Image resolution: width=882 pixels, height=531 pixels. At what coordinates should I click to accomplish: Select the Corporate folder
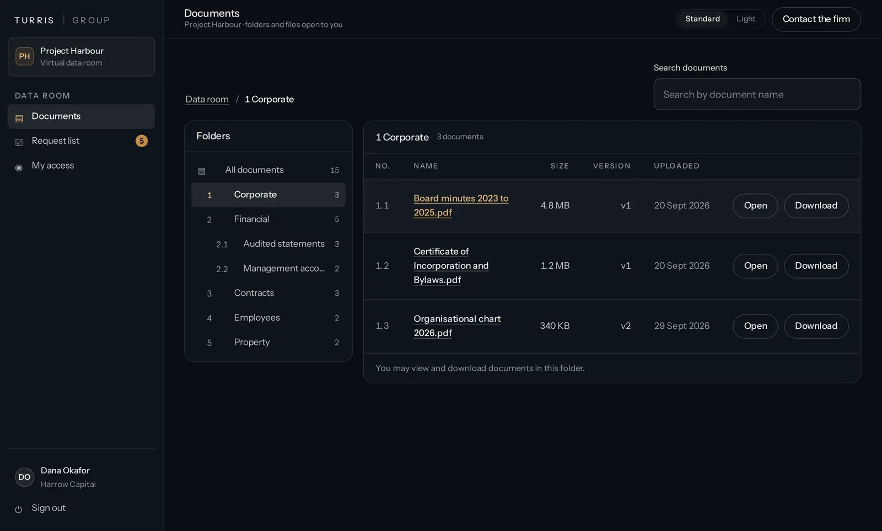point(268,195)
